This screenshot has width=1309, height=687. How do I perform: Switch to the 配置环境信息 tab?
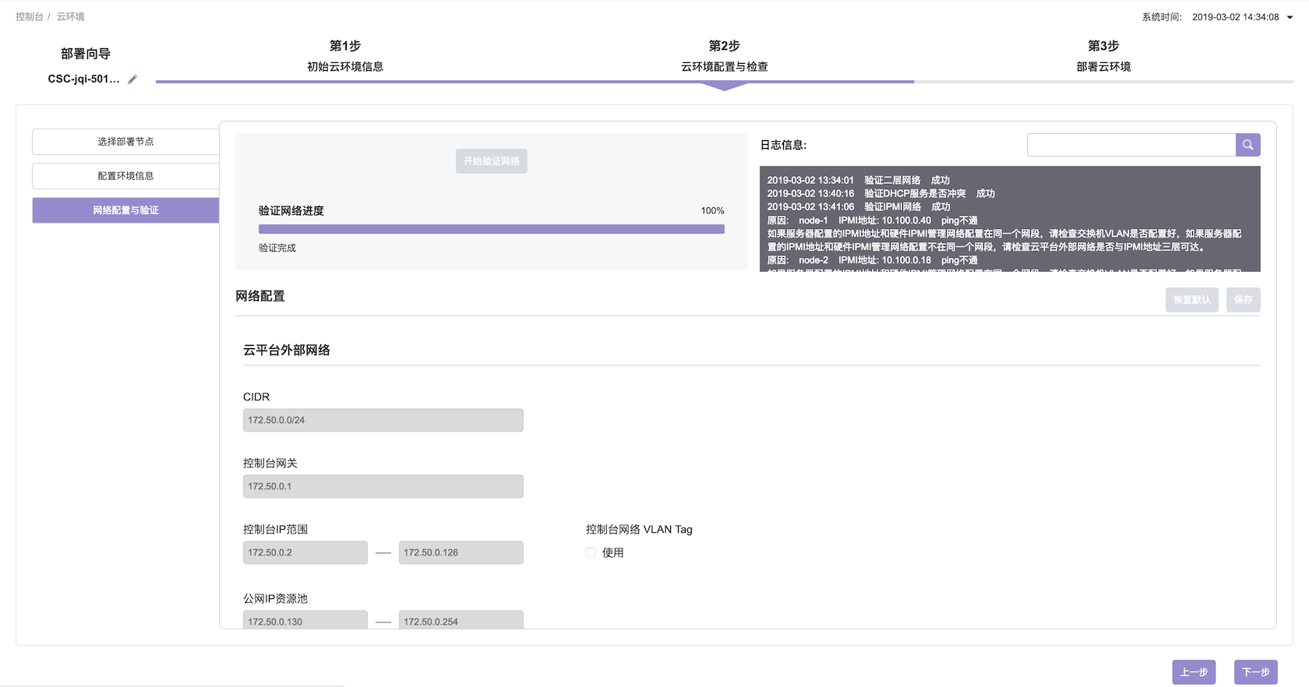(125, 176)
